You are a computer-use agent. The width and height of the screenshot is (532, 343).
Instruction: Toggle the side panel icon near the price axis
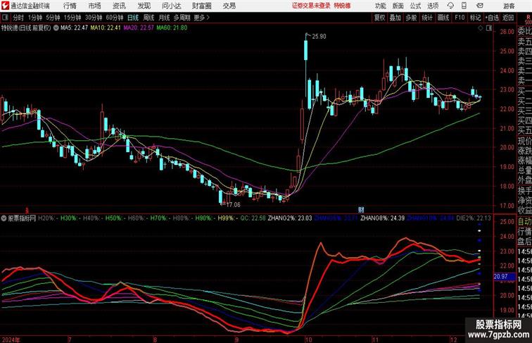tap(489, 28)
